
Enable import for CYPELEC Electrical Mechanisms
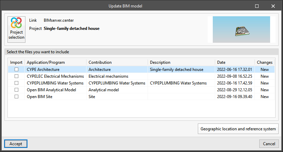click(x=16, y=76)
